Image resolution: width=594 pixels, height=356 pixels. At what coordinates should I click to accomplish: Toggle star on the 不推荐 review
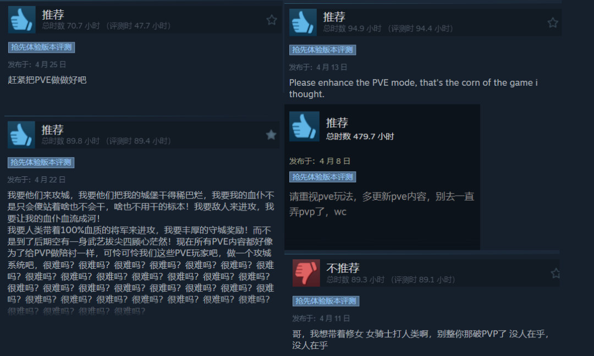click(x=555, y=273)
